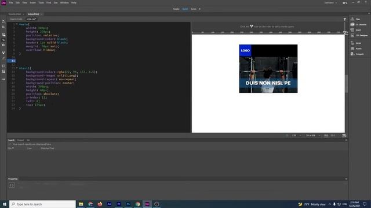Viewport: 371px width, 208px height.
Task: Open the DOM panel
Action: point(356,43)
